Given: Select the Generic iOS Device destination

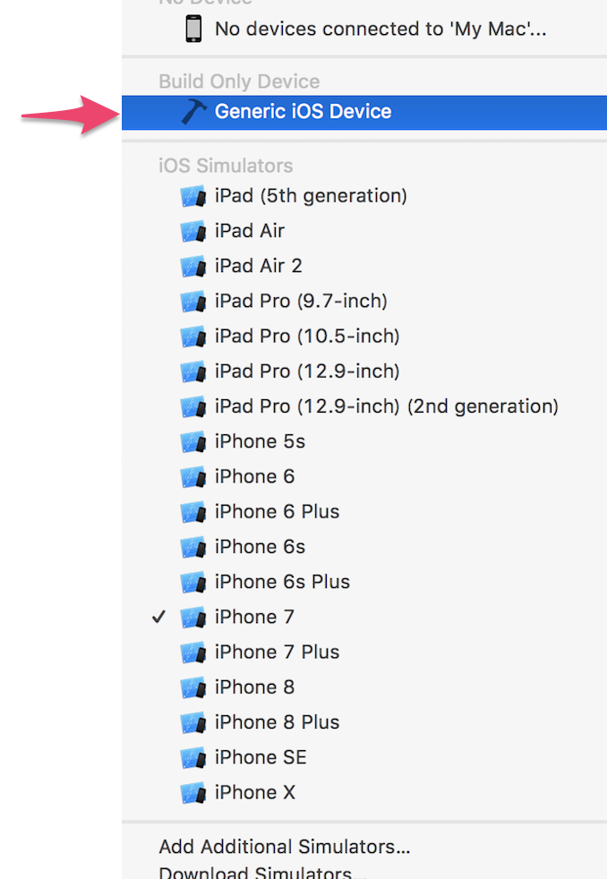Looking at the screenshot, I should click(364, 112).
